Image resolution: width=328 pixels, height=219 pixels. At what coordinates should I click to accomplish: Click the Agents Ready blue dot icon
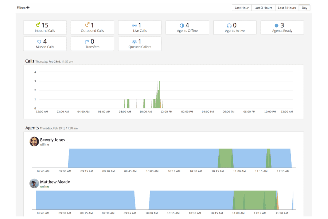click(x=277, y=26)
